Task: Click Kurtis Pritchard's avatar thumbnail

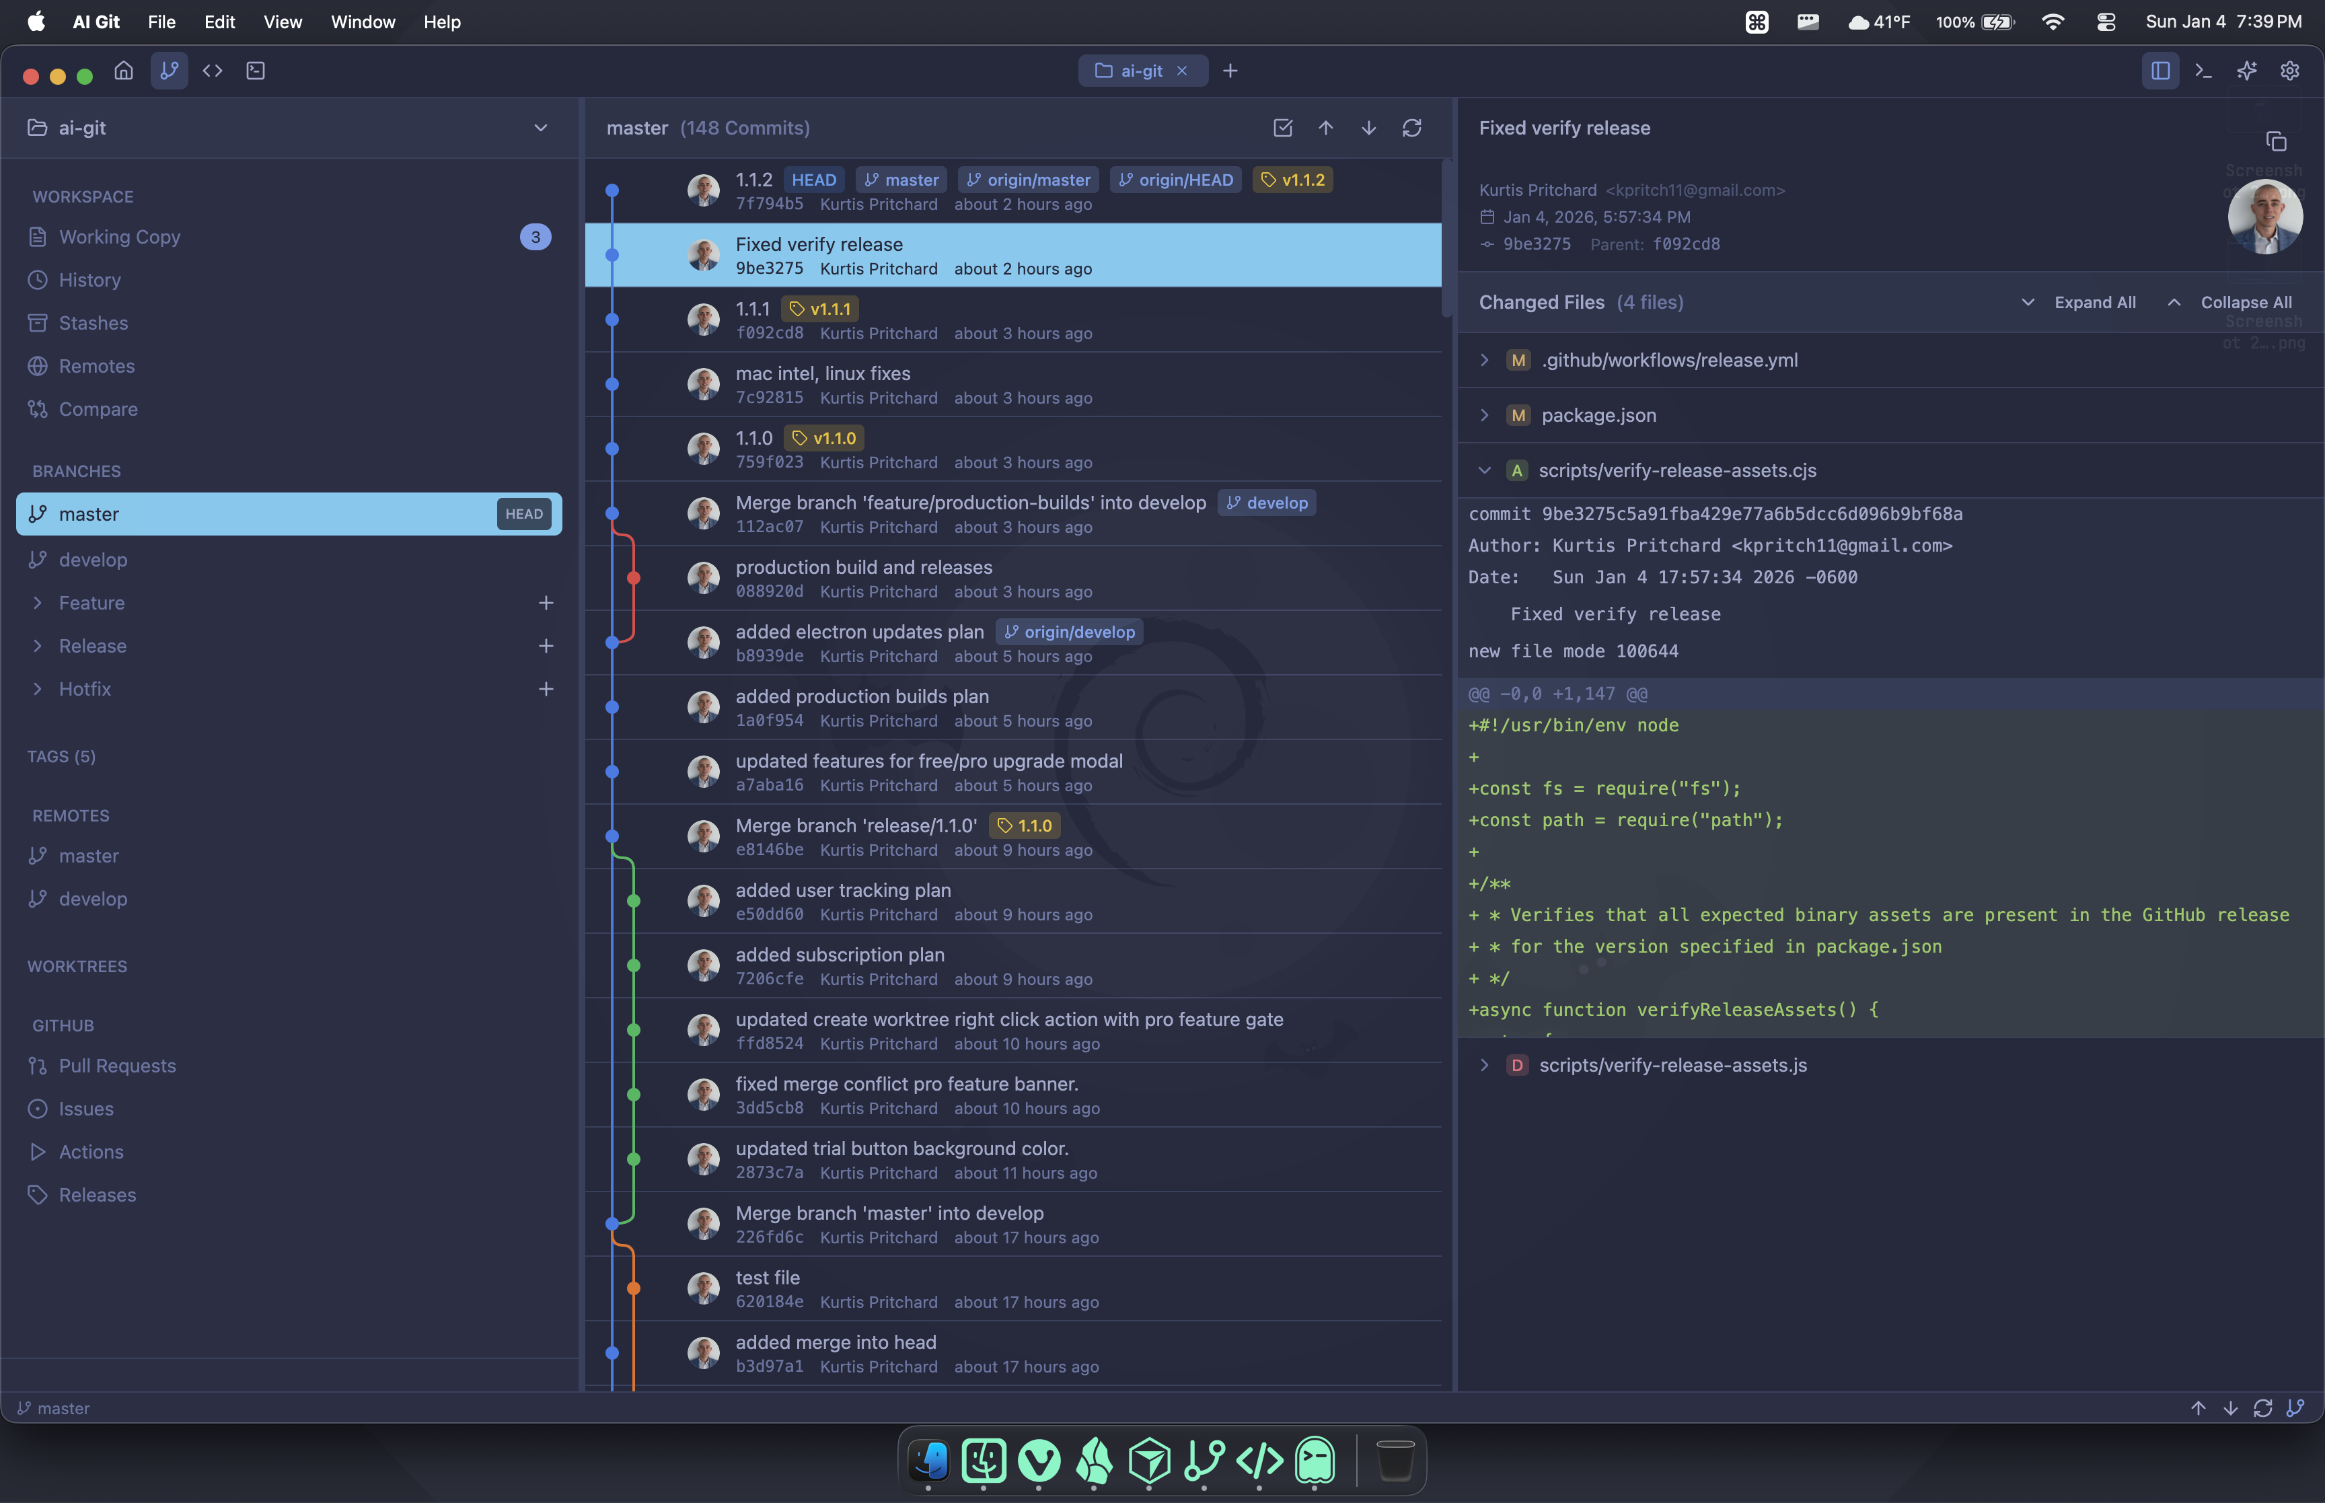Action: (x=2264, y=217)
